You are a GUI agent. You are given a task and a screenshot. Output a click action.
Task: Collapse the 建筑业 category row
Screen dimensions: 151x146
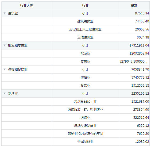tap(5, 13)
